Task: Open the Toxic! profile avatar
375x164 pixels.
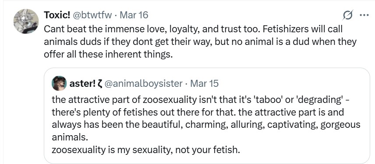Action: (26, 22)
